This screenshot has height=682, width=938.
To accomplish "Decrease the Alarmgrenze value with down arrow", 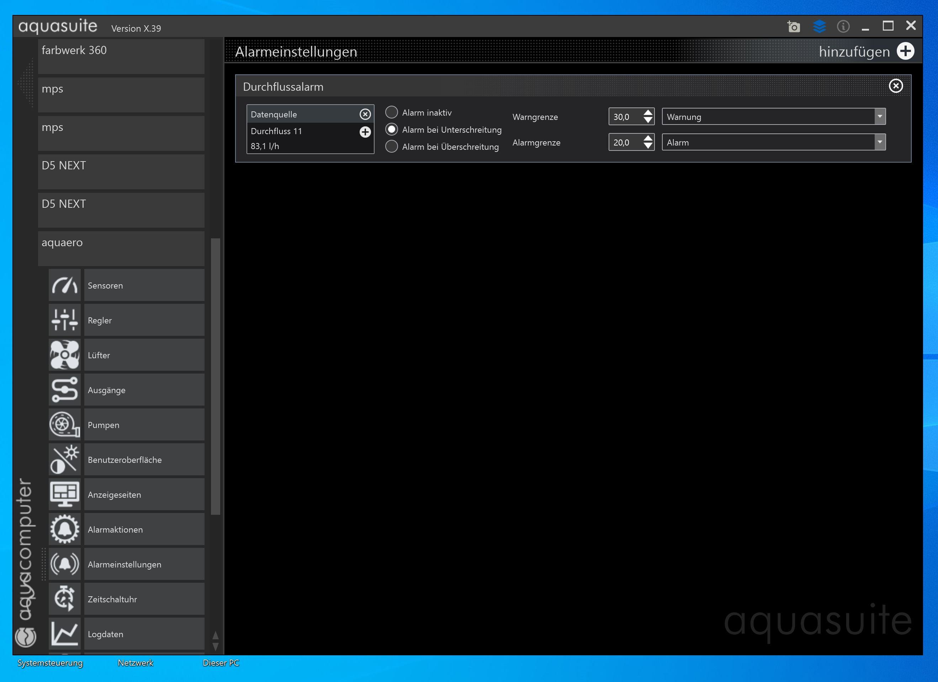I will pos(648,146).
